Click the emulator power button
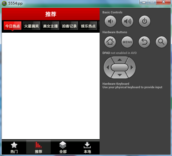 click(x=145, y=21)
